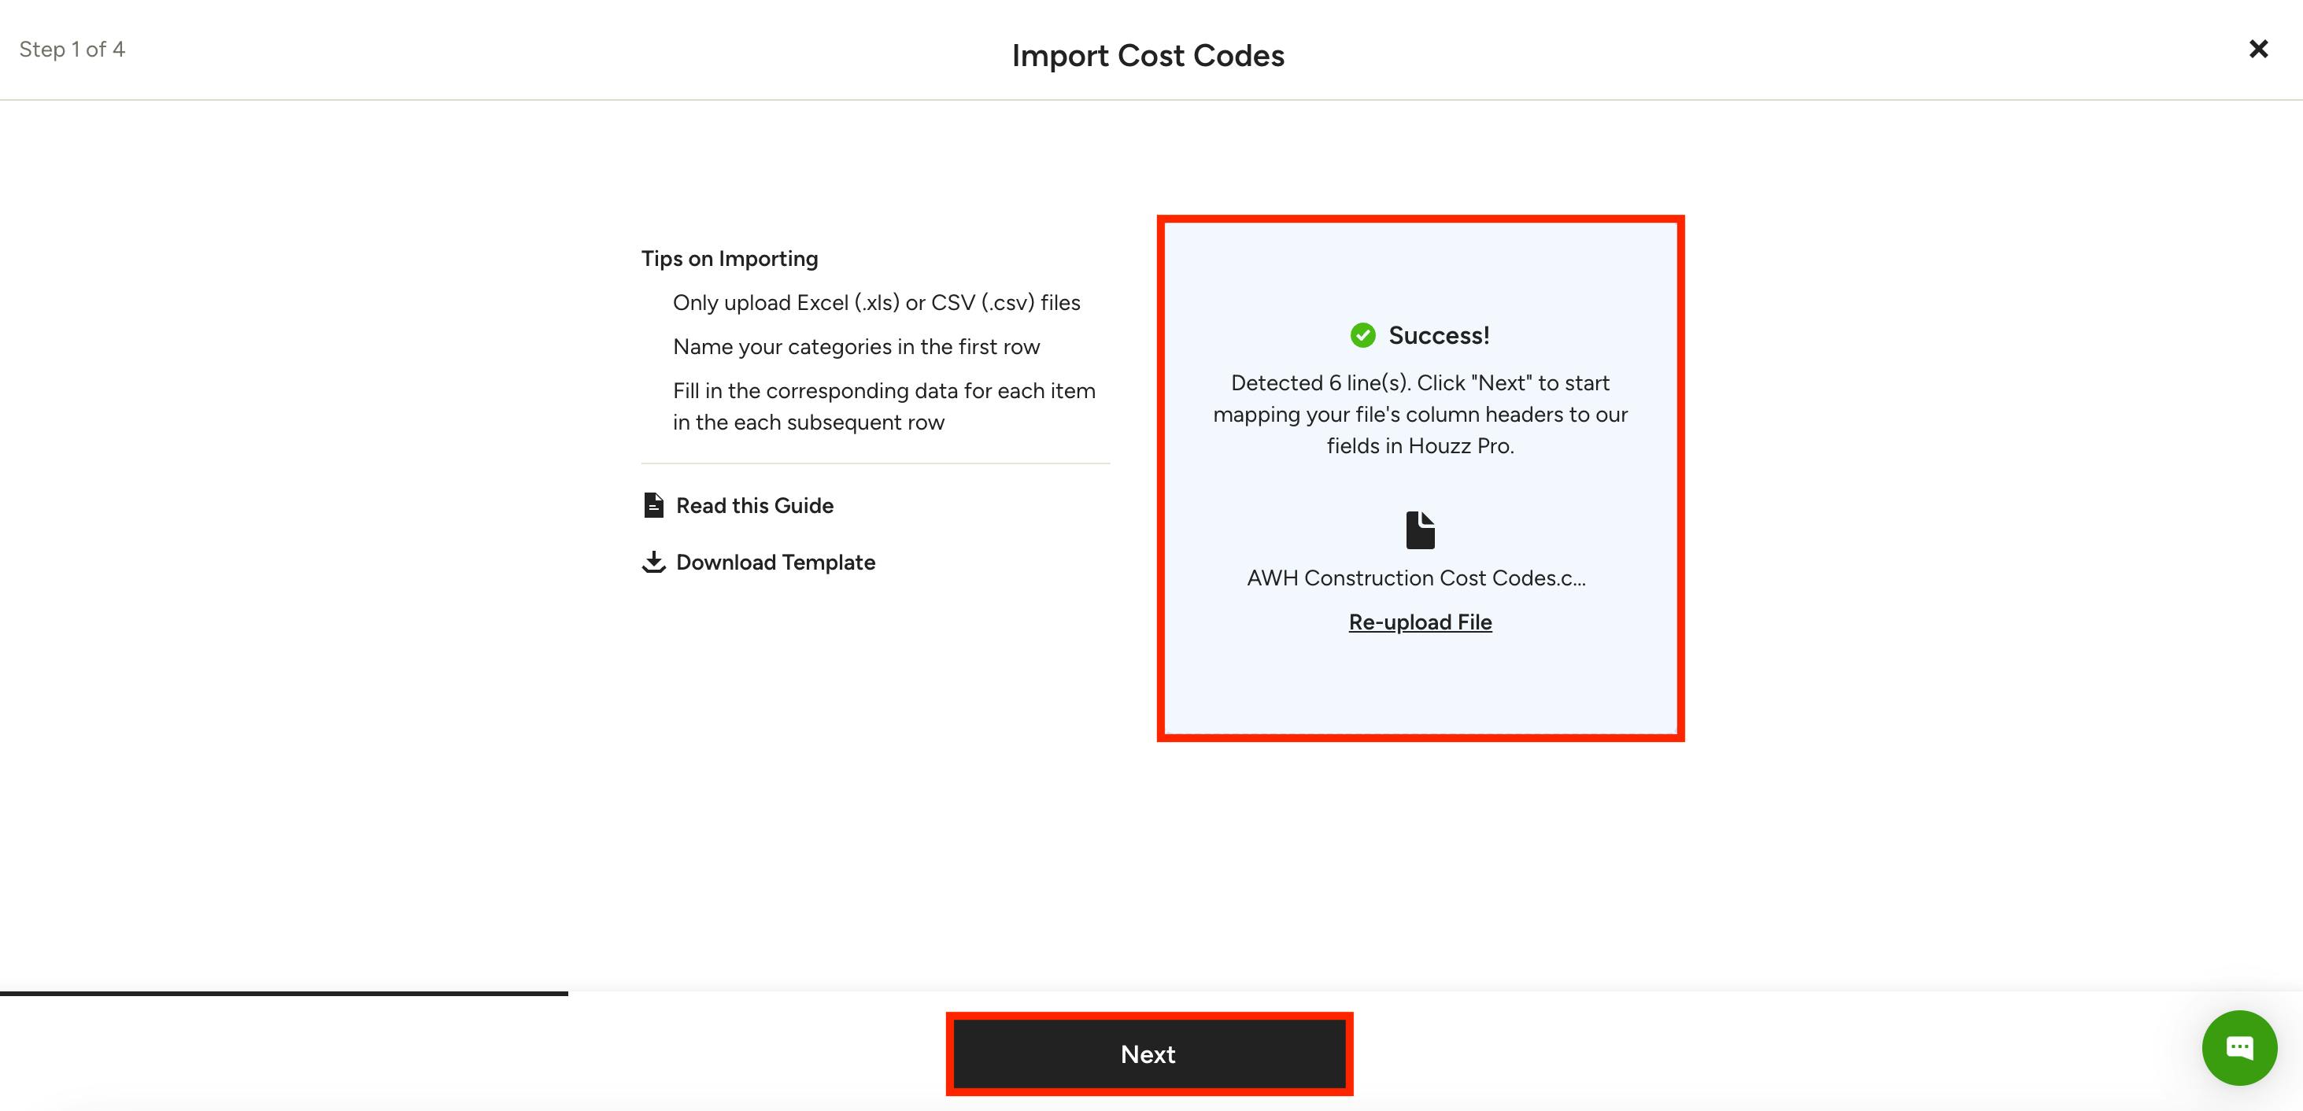Click the Success! heading text
2303x1111 pixels.
(1439, 336)
